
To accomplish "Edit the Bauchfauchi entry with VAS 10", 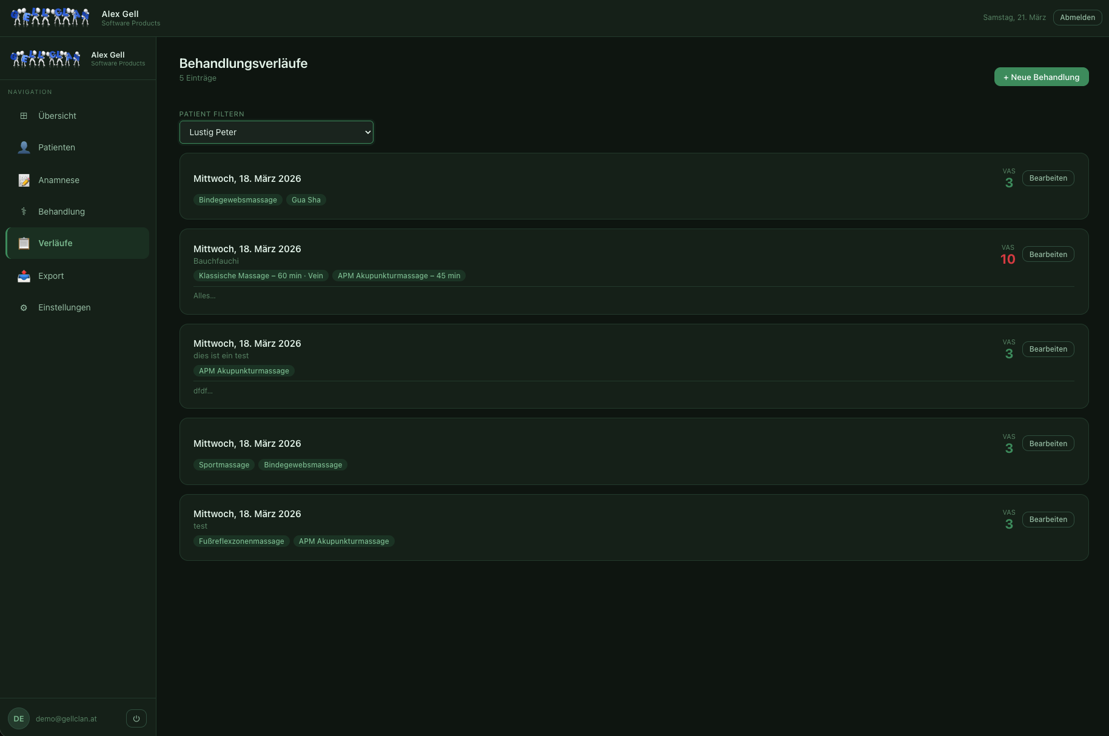I will (x=1048, y=255).
